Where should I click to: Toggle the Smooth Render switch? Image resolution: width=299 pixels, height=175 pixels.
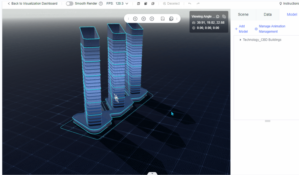tap(69, 4)
